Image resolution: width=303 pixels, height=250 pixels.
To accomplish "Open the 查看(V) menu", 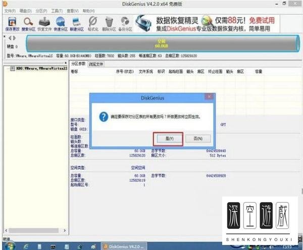I will pos(73,11).
